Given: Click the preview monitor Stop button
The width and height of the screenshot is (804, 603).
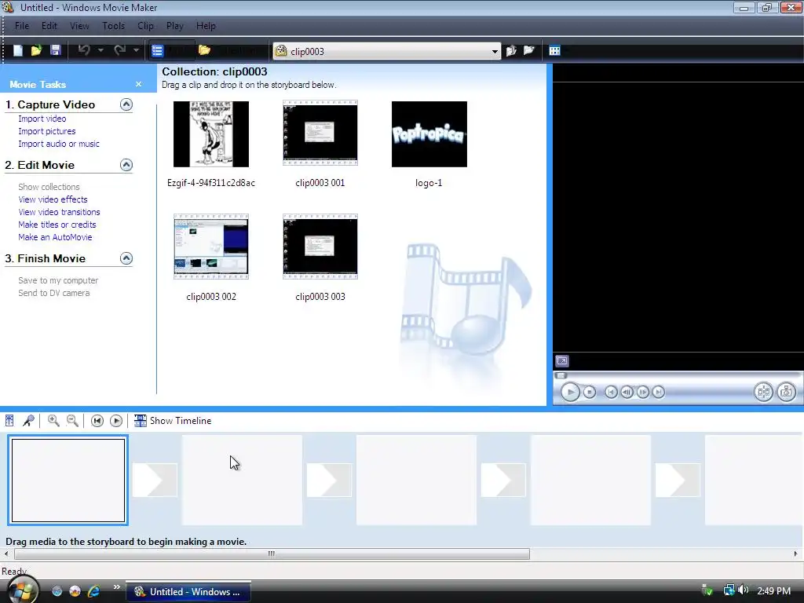Looking at the screenshot, I should point(590,393).
